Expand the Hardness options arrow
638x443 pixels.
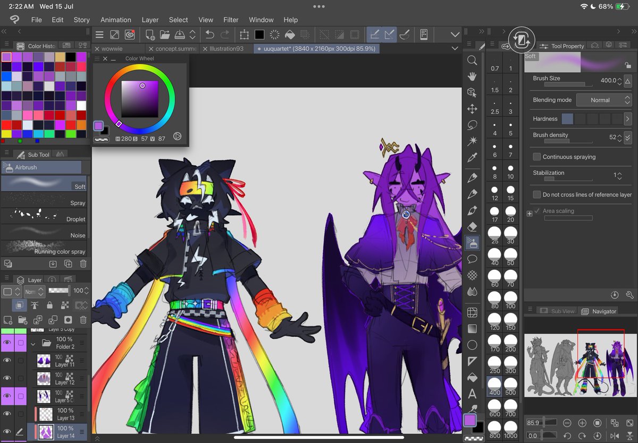(628, 119)
